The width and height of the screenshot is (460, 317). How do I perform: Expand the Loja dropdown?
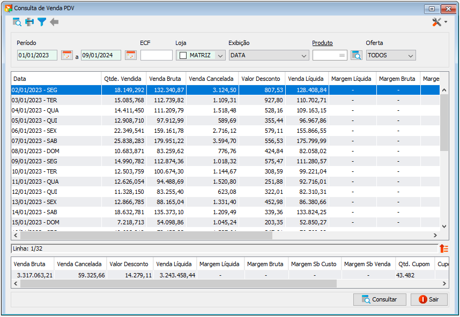[220, 55]
